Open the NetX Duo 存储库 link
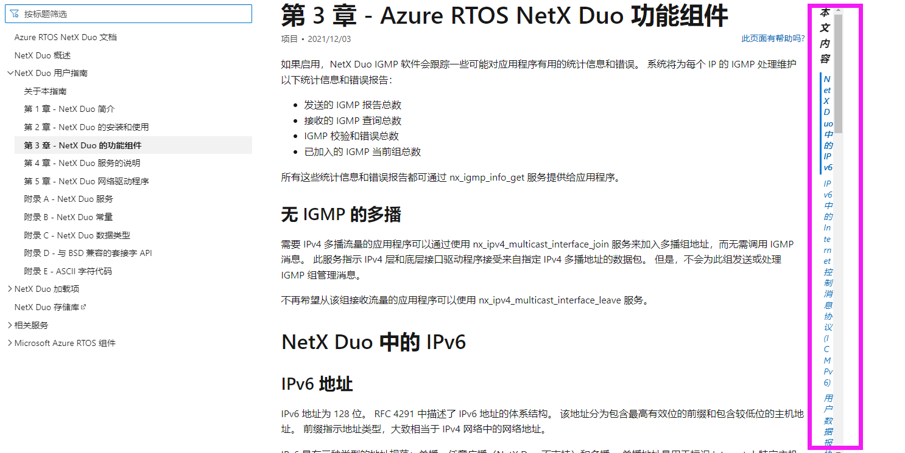 tap(47, 307)
